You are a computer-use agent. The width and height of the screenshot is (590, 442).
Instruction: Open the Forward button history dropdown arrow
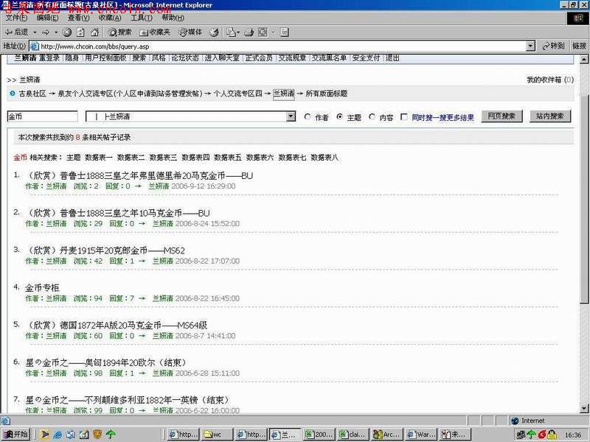pos(56,32)
